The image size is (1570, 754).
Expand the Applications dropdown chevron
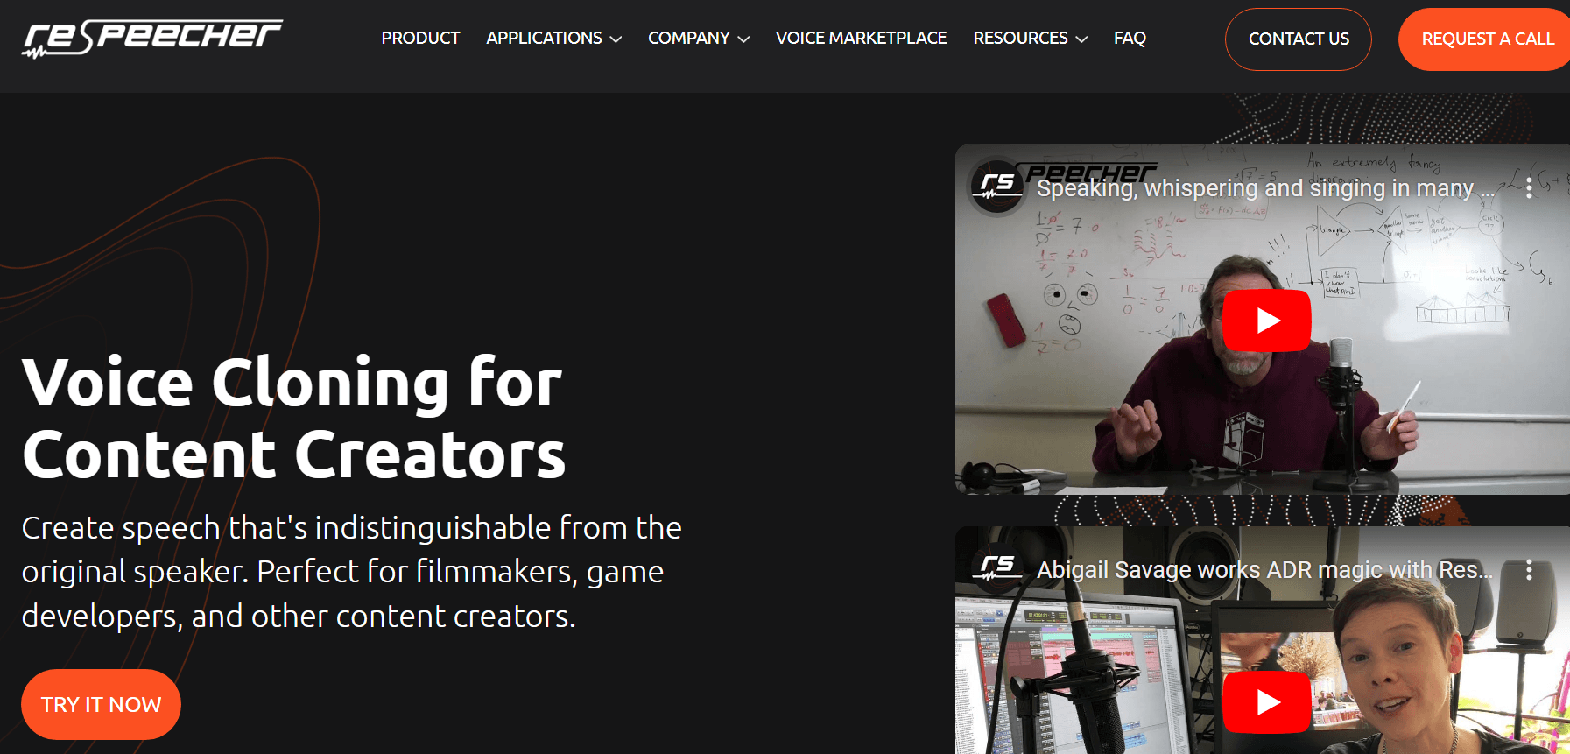[x=616, y=39]
